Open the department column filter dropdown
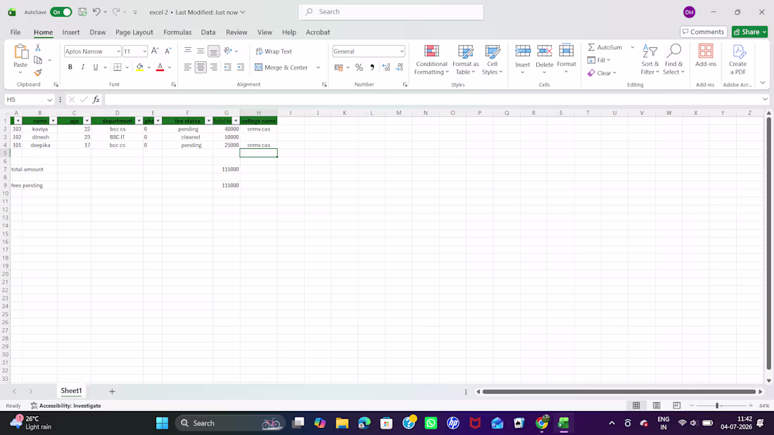The height and width of the screenshot is (435, 774). click(x=139, y=121)
